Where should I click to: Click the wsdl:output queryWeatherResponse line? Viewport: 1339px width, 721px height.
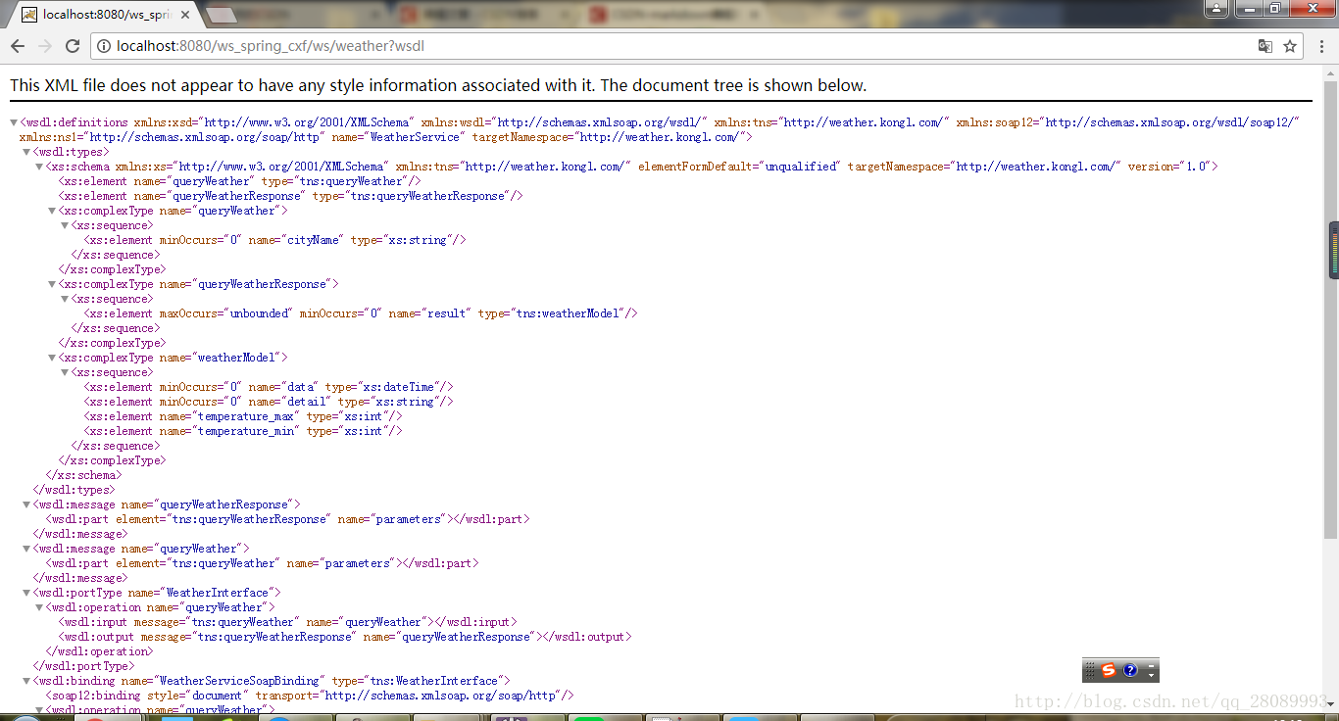[345, 637]
